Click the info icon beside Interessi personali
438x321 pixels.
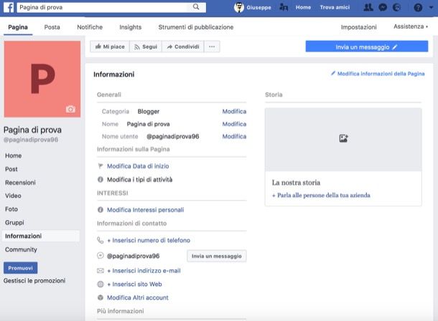click(101, 210)
